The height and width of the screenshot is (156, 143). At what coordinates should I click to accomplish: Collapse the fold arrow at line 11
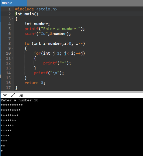(13, 58)
